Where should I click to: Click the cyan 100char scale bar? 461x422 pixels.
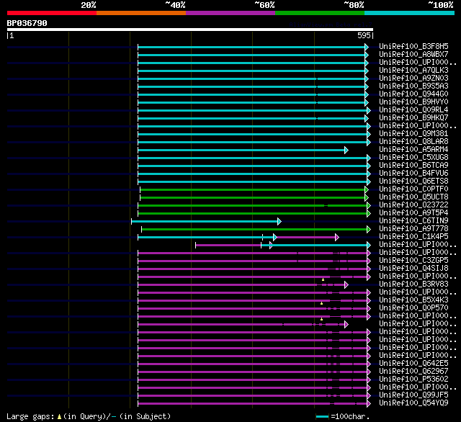tap(323, 416)
